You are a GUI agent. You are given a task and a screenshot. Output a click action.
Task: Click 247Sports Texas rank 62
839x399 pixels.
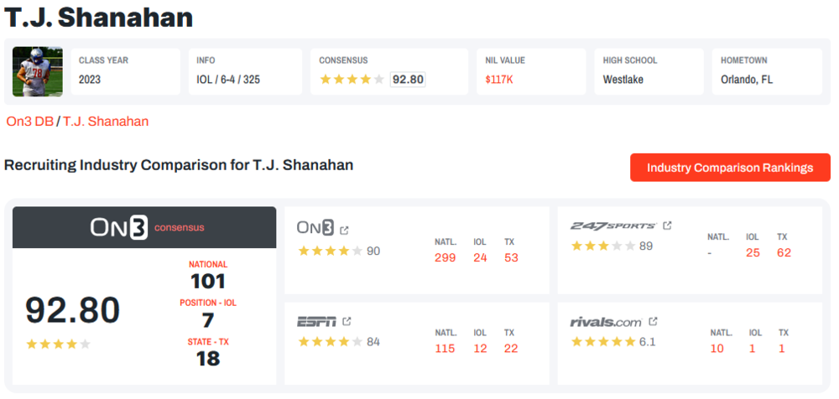[784, 252]
